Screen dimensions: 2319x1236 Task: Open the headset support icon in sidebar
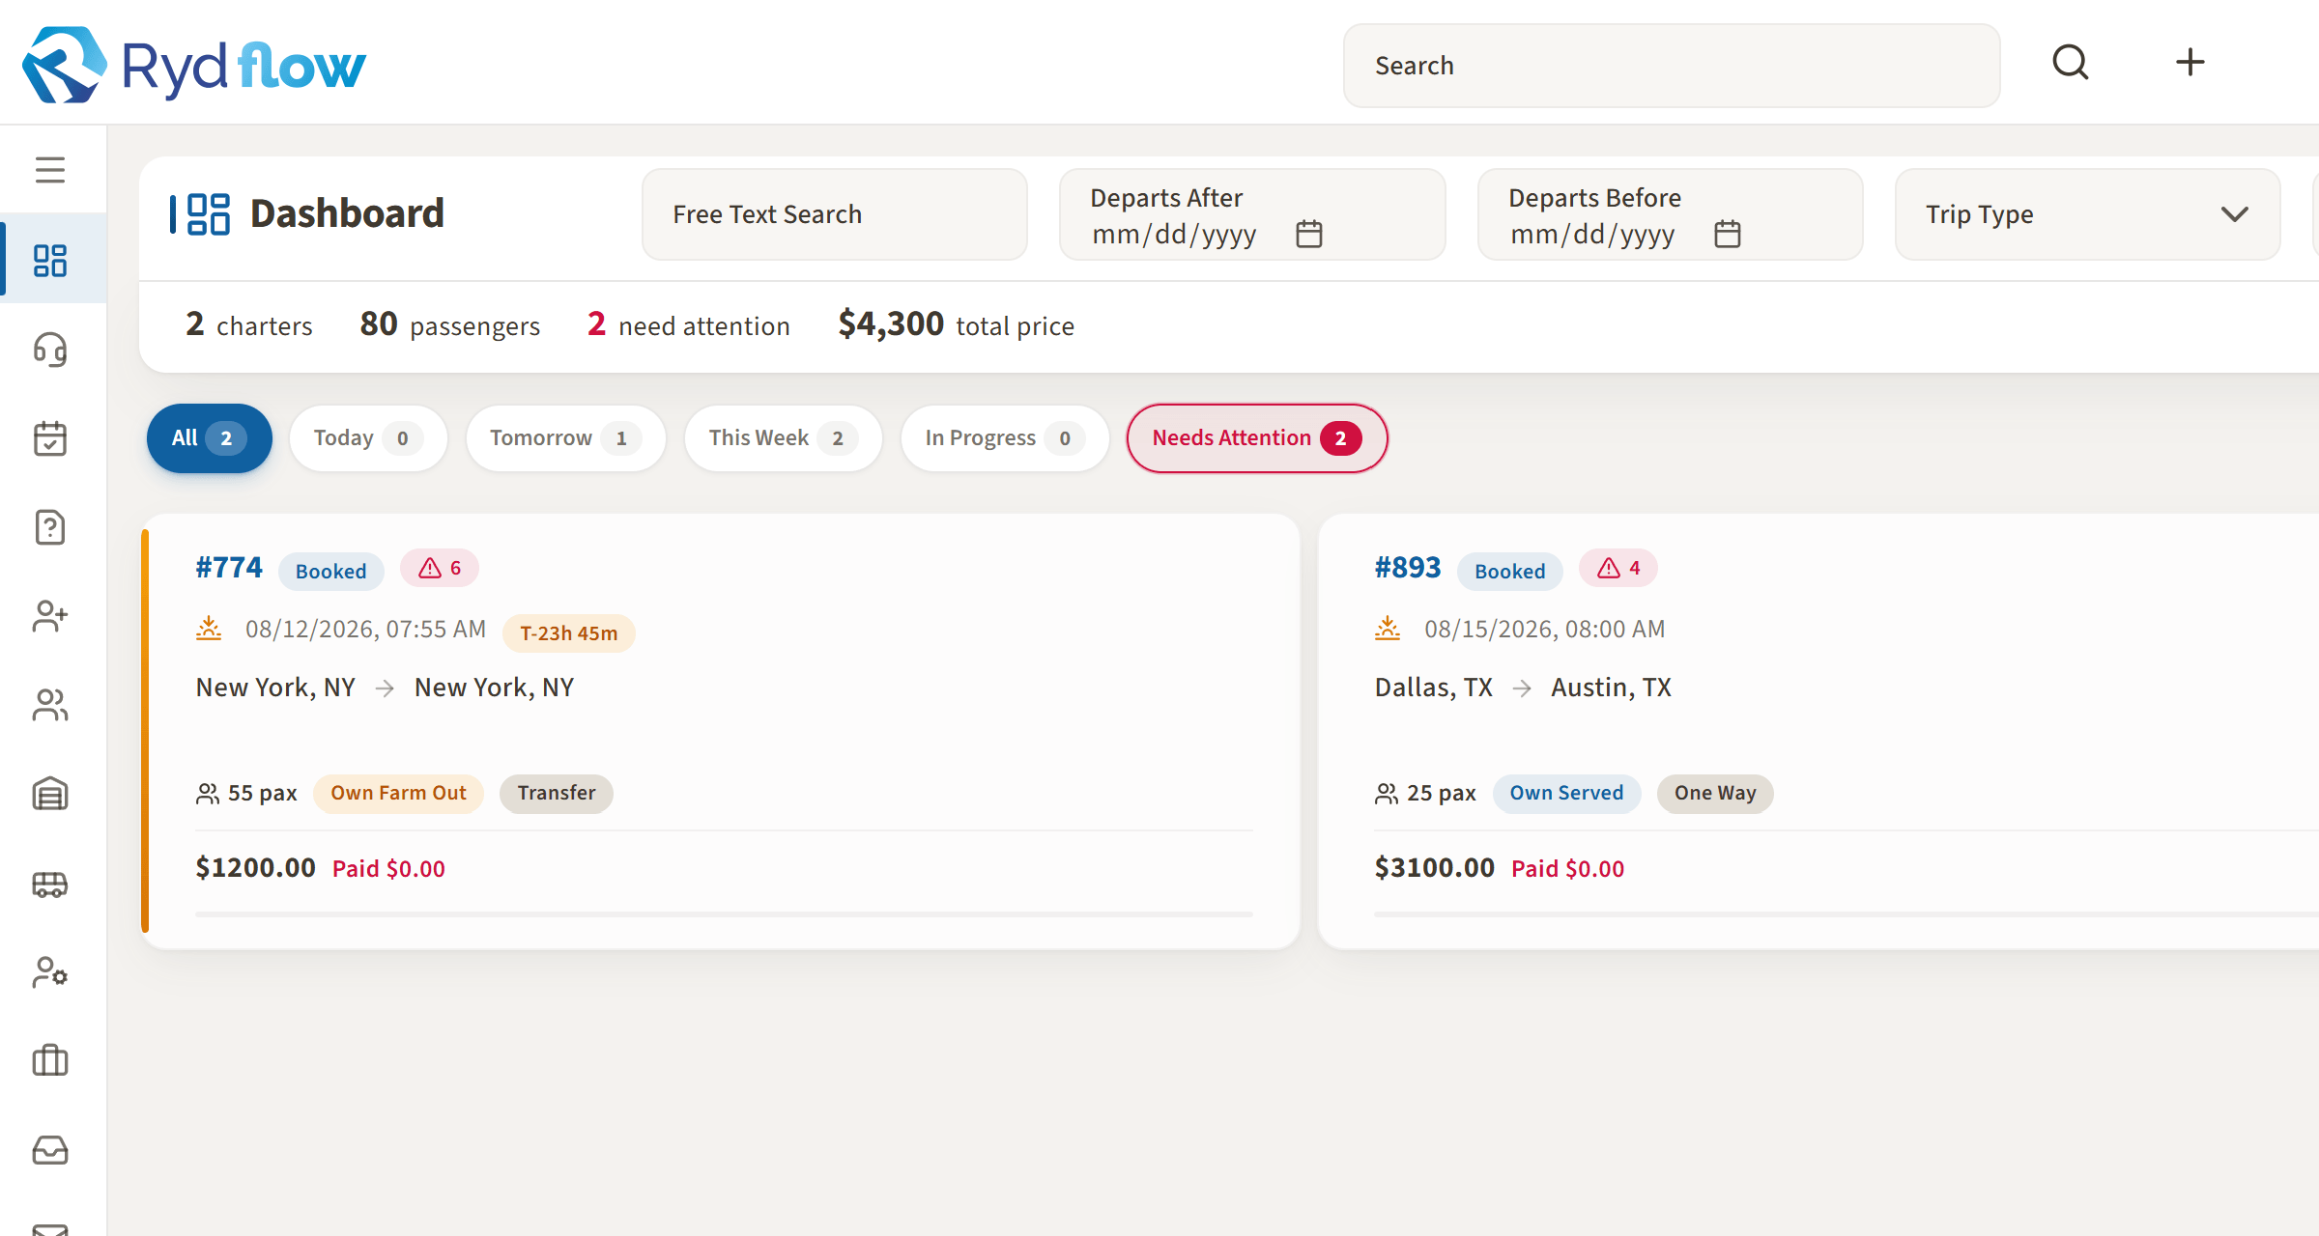click(50, 350)
